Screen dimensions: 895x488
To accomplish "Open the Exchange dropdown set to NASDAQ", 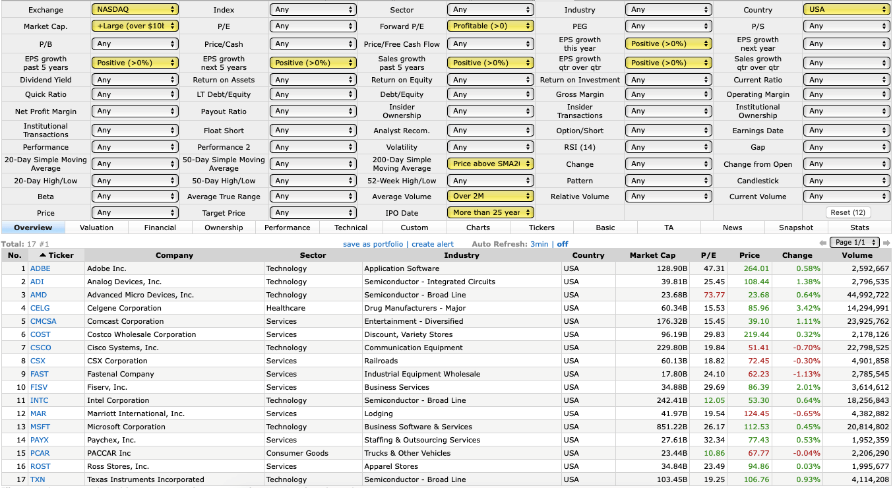I will pyautogui.click(x=135, y=9).
